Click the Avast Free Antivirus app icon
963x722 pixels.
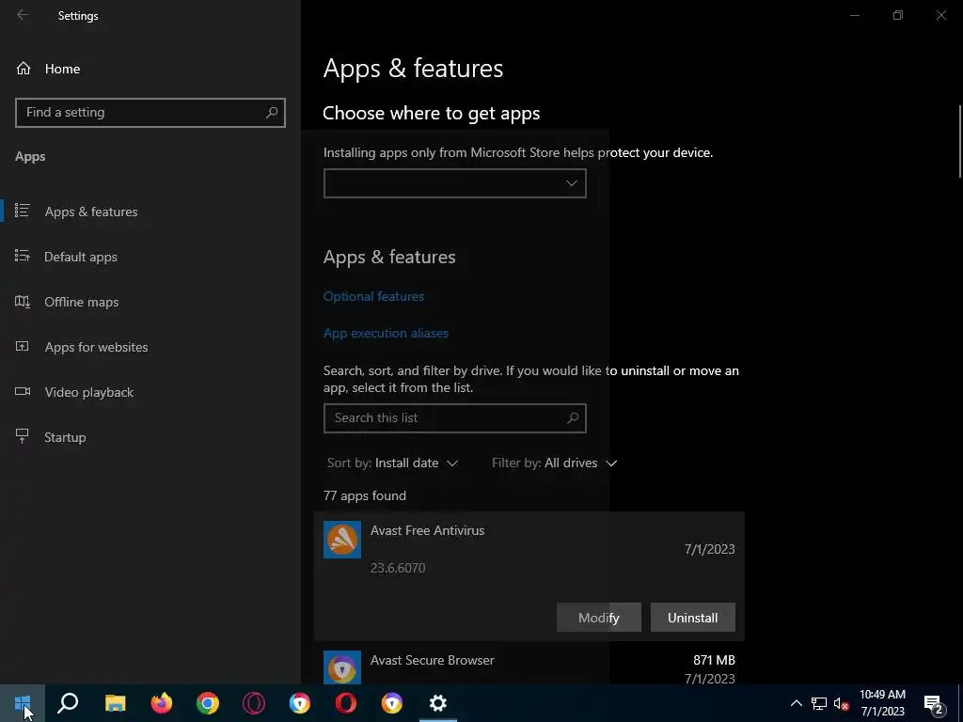pyautogui.click(x=342, y=540)
